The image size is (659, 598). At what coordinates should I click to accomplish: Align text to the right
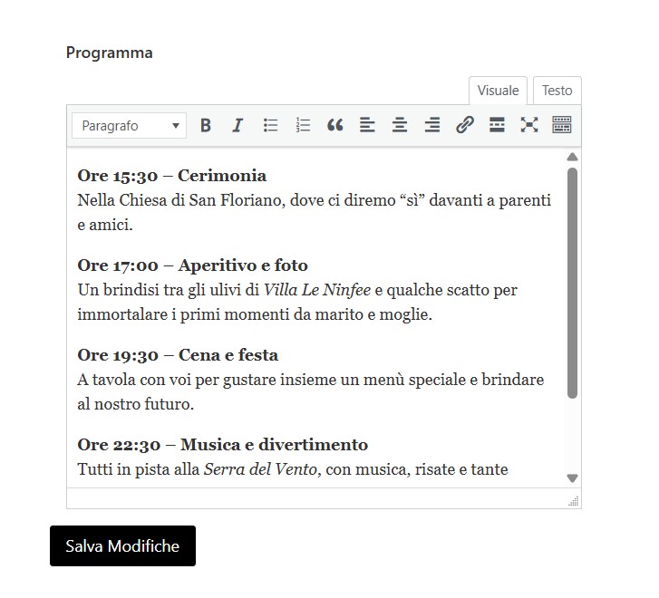(432, 125)
